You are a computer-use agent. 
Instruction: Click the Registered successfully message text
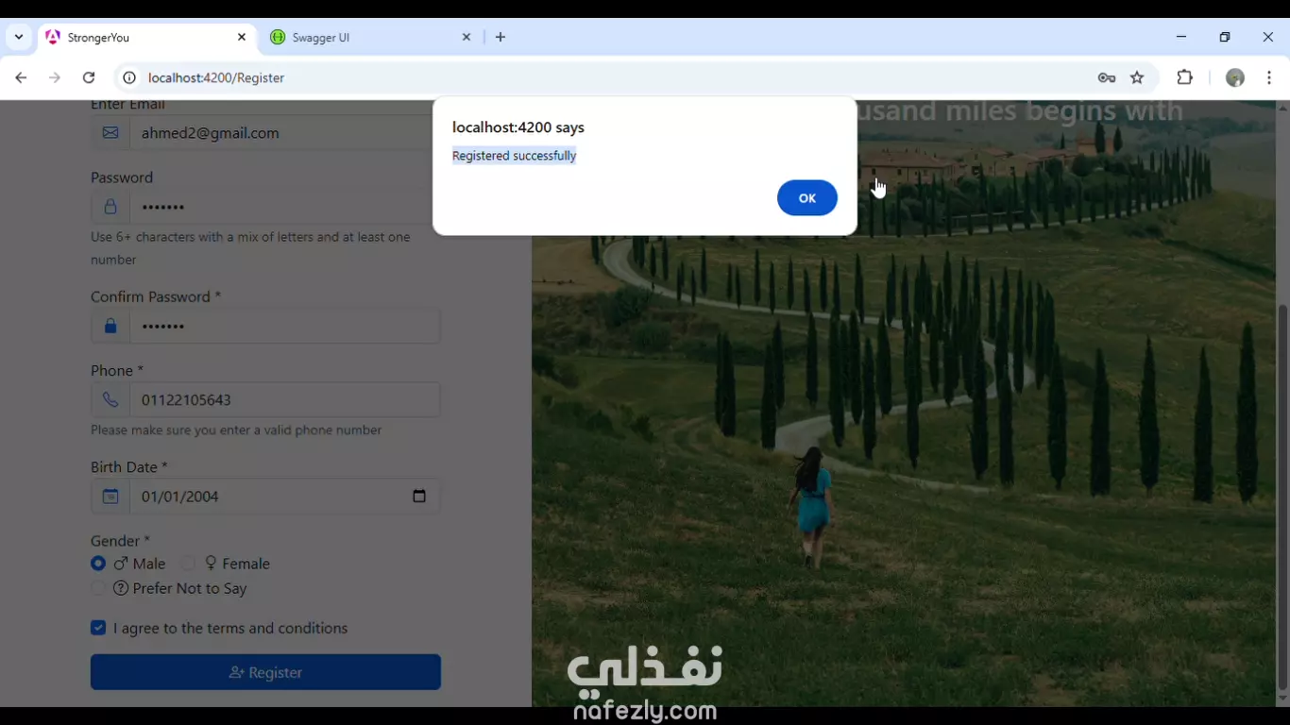point(514,156)
